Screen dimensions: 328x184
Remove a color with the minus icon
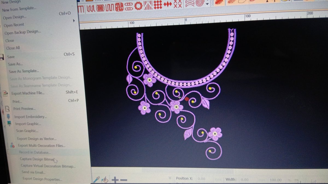(124, 180)
